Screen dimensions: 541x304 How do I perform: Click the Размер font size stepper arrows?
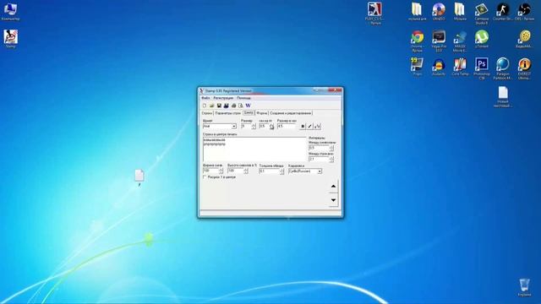coord(254,127)
